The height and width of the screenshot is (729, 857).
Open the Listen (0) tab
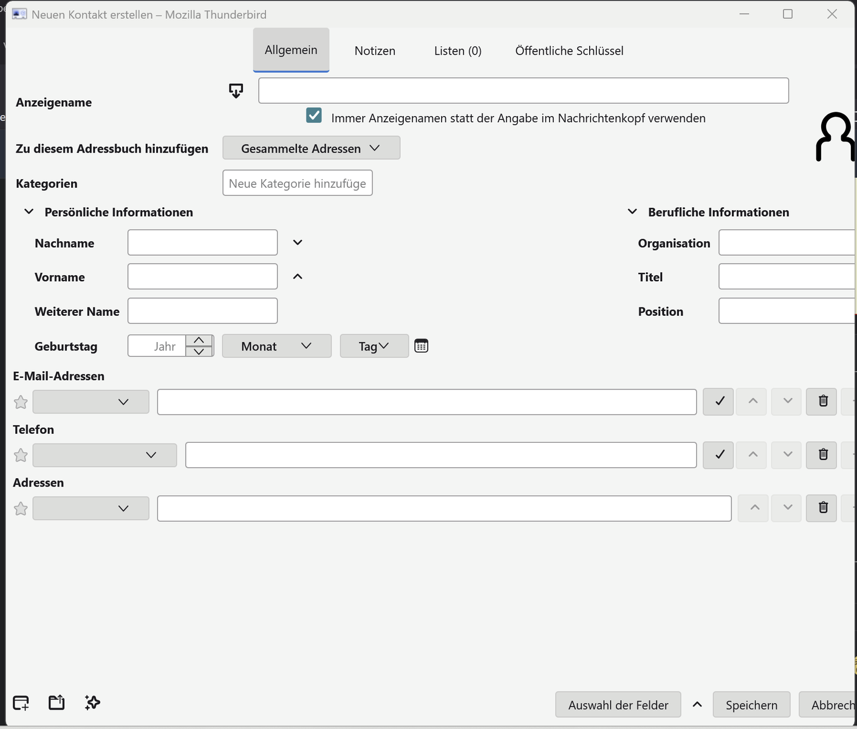click(x=458, y=51)
